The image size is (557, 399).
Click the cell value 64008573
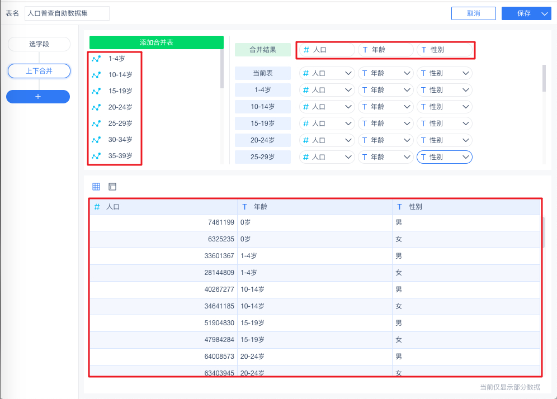point(219,357)
